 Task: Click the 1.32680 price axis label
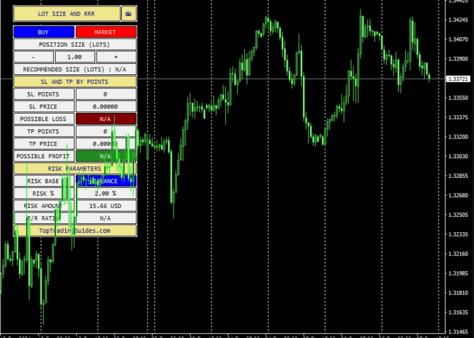click(x=458, y=195)
